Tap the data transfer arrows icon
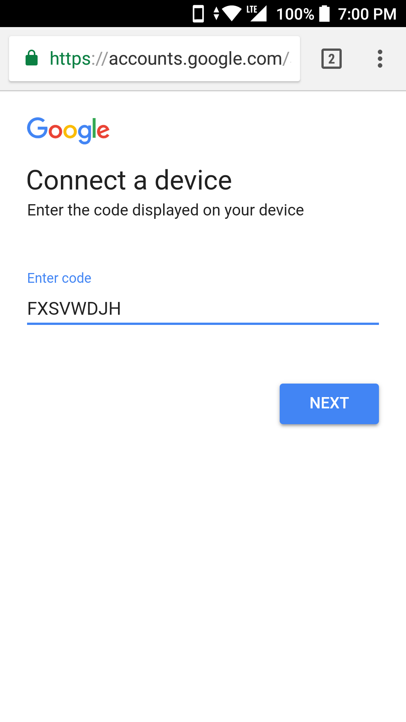 216,14
